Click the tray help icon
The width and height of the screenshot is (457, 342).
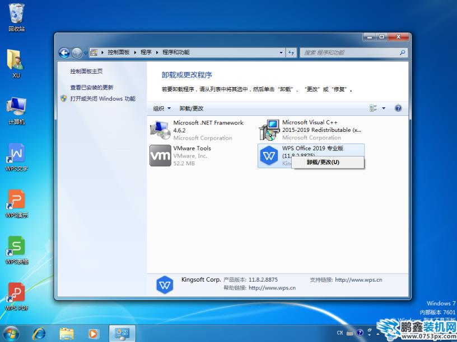coord(360,332)
